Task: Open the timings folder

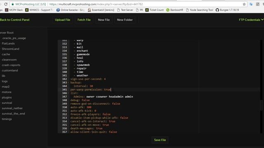Action: click(7, 119)
